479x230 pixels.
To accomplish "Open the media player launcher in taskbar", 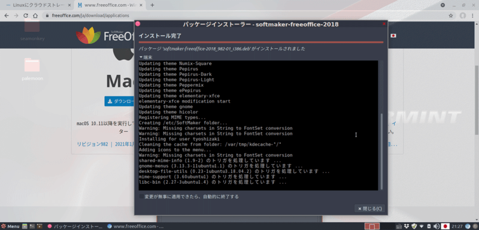I will pyautogui.click(x=40, y=226).
